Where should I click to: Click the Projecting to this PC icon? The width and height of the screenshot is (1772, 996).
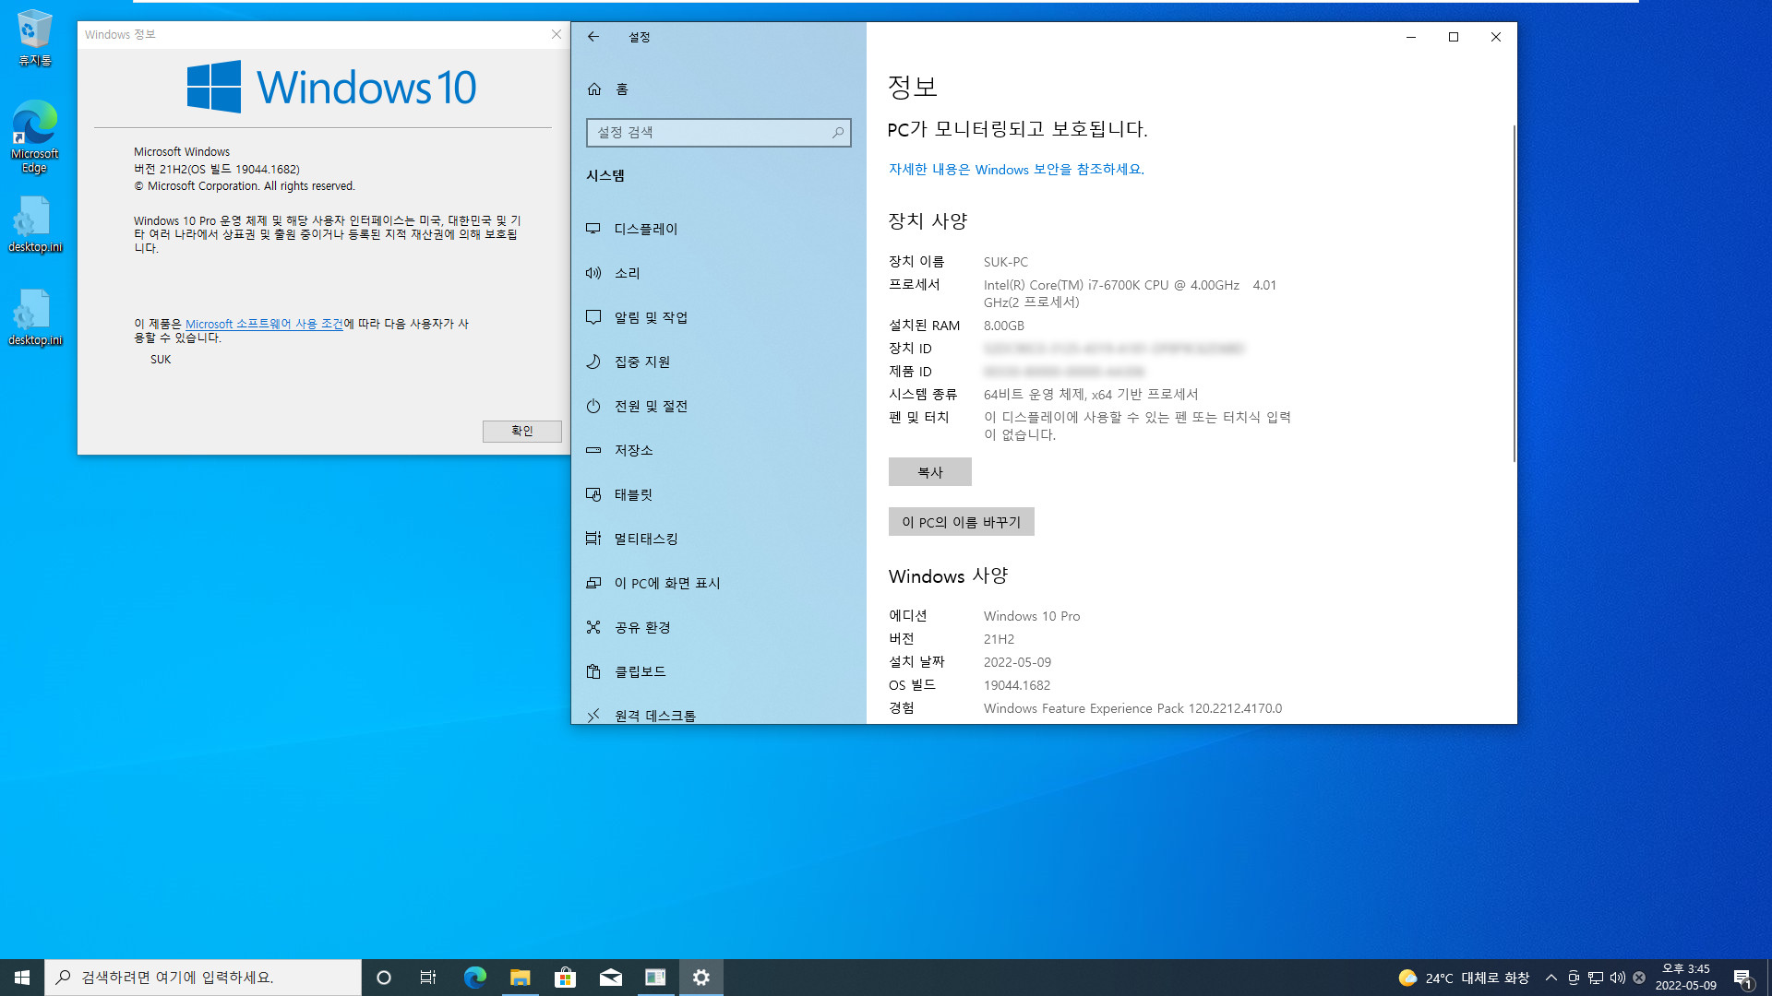[593, 583]
